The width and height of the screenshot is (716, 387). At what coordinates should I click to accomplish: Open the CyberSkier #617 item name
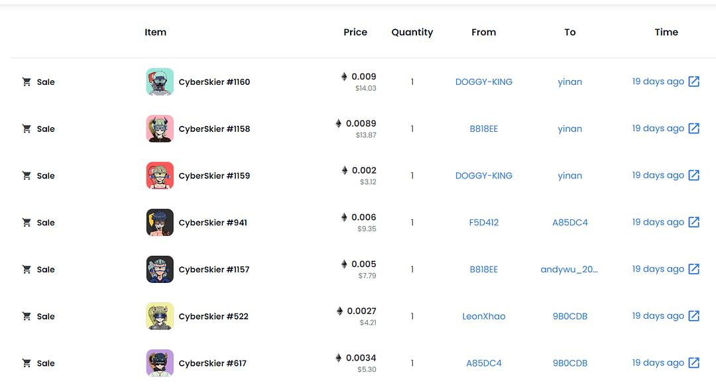pyautogui.click(x=212, y=363)
